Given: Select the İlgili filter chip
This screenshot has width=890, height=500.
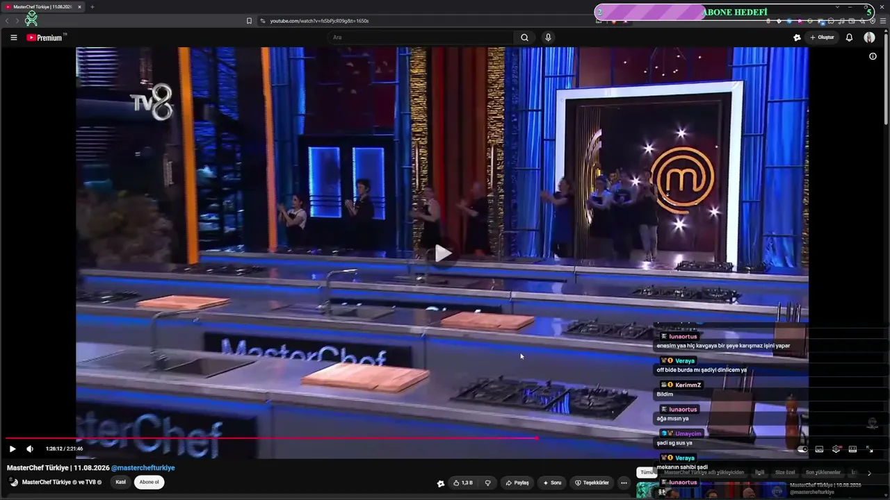Looking at the screenshot, I should coord(759,472).
